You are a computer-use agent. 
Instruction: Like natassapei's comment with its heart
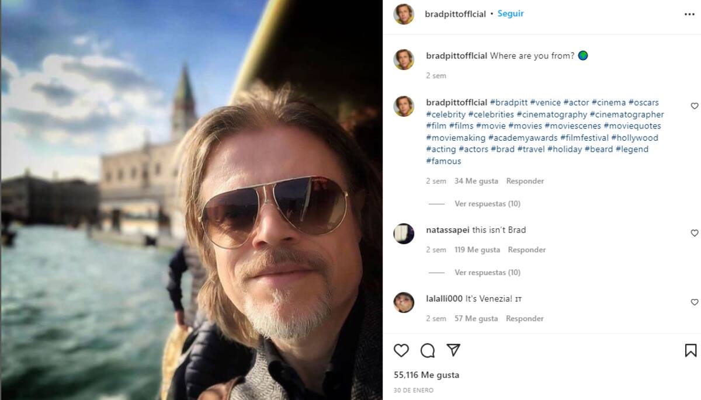pos(695,233)
